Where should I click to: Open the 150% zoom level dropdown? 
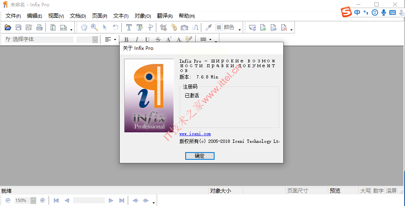33,200
